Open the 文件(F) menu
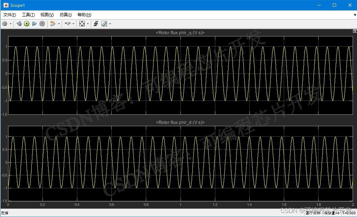This screenshot has width=357, height=217. click(x=9, y=15)
